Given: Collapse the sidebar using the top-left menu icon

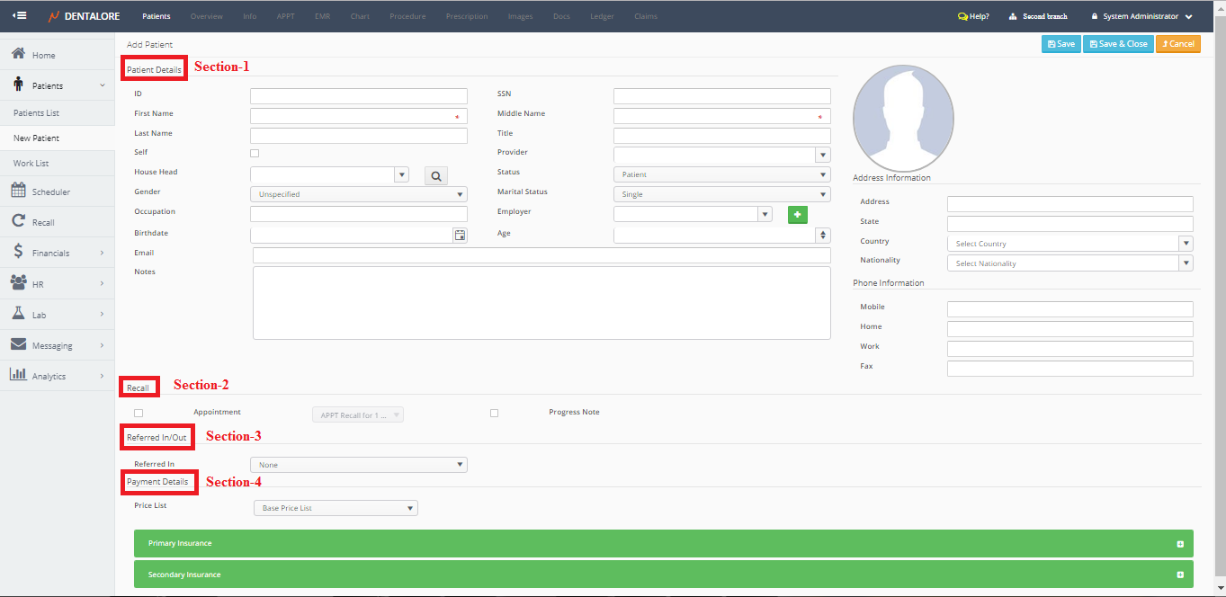Looking at the screenshot, I should point(20,16).
